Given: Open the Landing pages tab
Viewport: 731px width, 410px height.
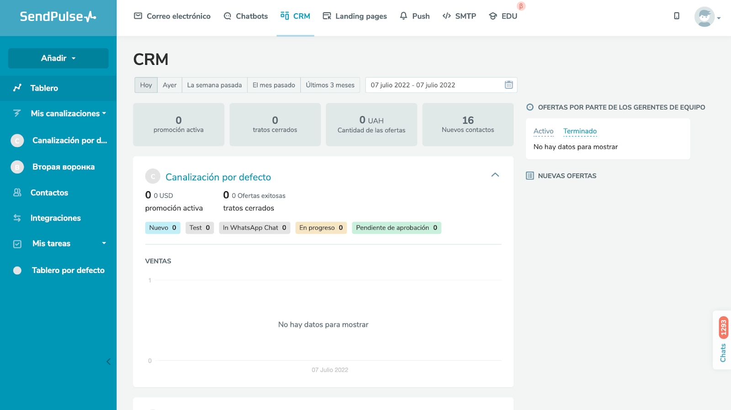Looking at the screenshot, I should pos(355,16).
